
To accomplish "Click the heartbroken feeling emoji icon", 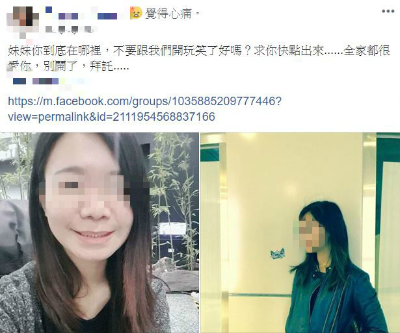I will (136, 13).
